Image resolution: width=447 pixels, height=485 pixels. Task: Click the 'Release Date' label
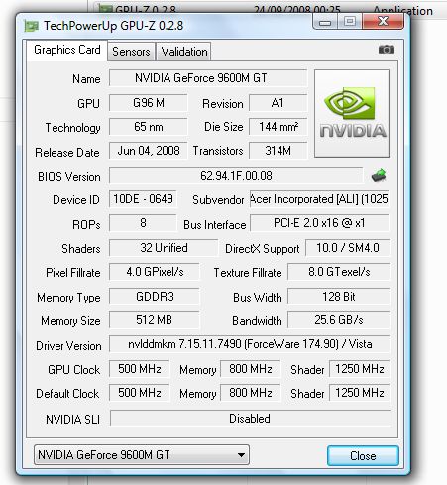point(67,153)
